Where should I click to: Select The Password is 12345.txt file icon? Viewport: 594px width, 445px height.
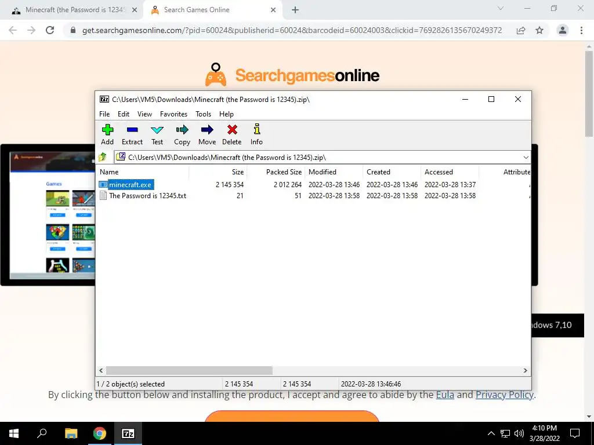(x=103, y=196)
